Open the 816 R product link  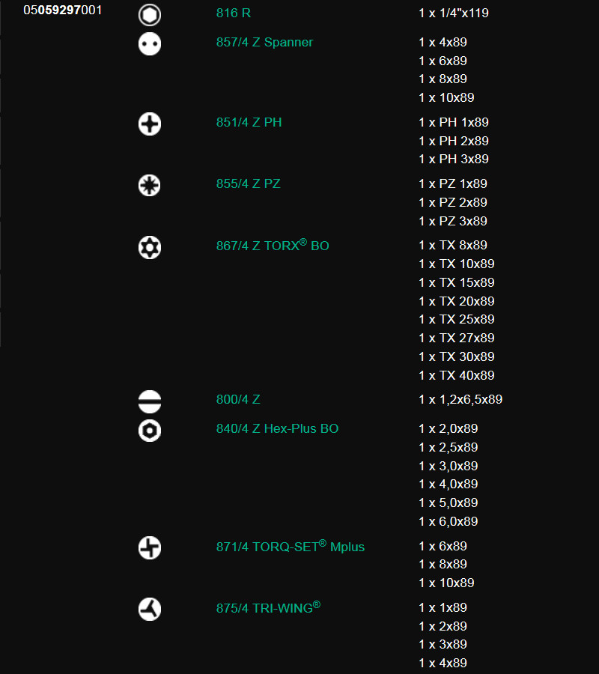coord(234,13)
